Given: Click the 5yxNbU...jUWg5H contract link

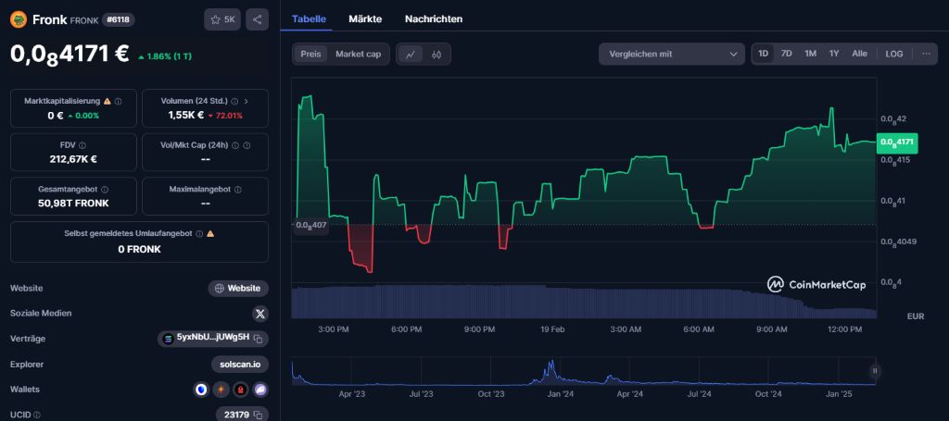Looking at the screenshot, I should 212,339.
